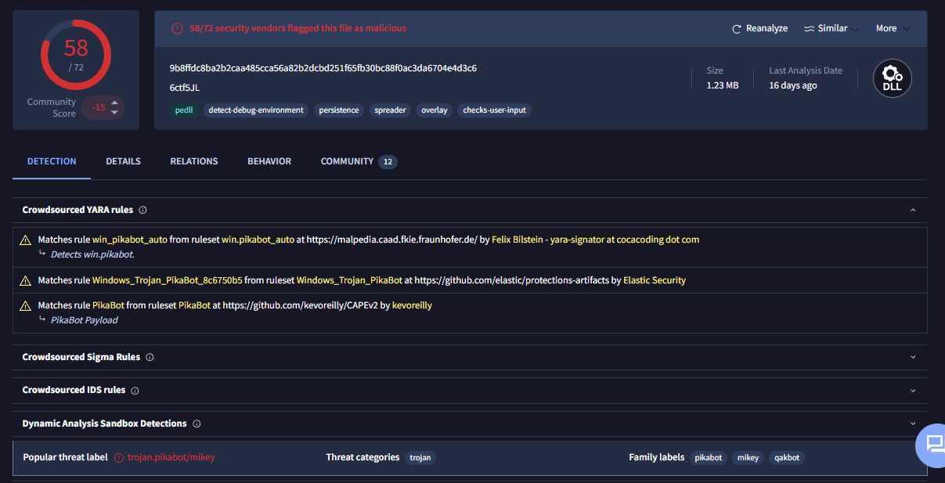The width and height of the screenshot is (945, 483).
Task: Expand the Crowdsourced Sigma Rules section
Action: [913, 357]
